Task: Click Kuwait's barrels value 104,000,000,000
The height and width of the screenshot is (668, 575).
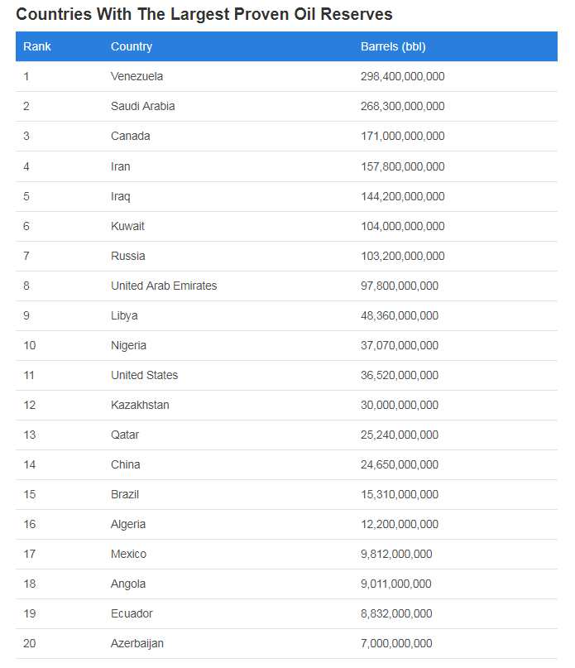Action: (x=402, y=226)
